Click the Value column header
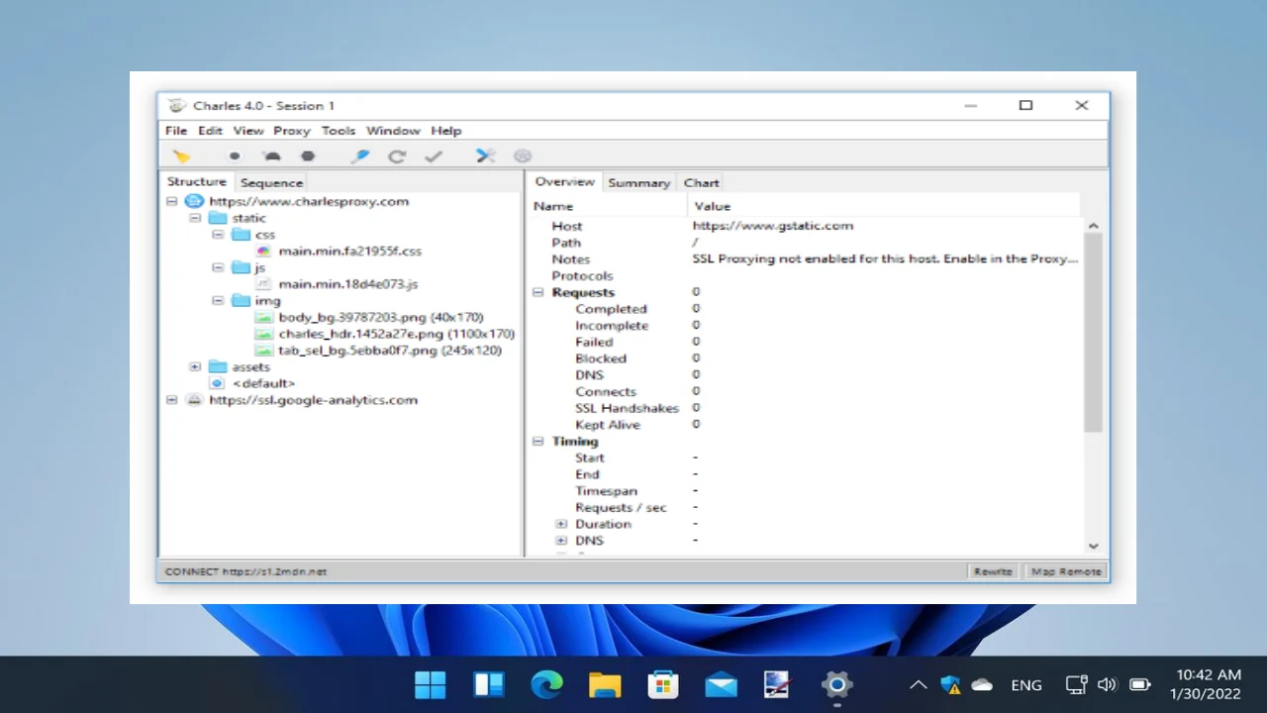This screenshot has width=1267, height=713. click(x=884, y=206)
